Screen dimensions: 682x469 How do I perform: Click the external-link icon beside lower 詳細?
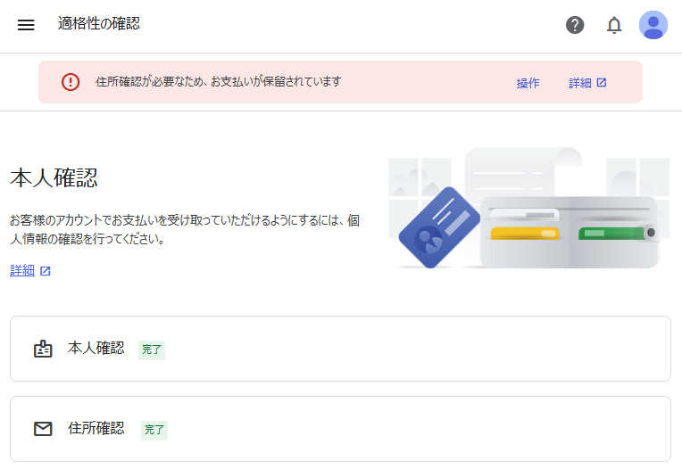tap(46, 271)
